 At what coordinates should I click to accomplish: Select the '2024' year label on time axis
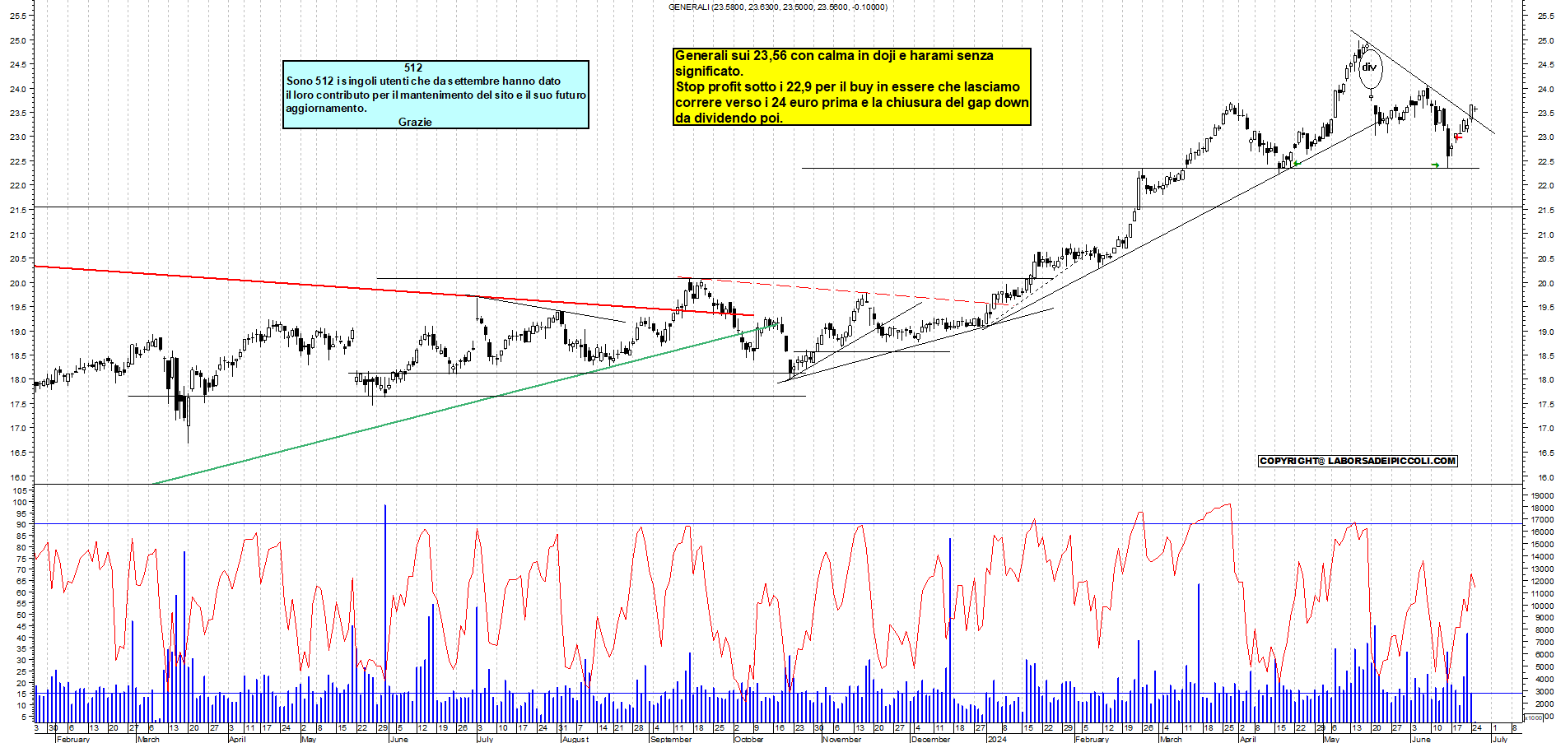click(x=996, y=739)
